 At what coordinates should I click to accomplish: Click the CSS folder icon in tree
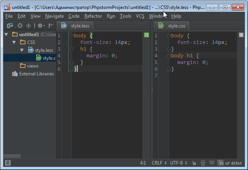click(23, 42)
